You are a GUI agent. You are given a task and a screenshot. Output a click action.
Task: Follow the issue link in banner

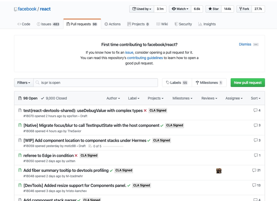[129, 52]
